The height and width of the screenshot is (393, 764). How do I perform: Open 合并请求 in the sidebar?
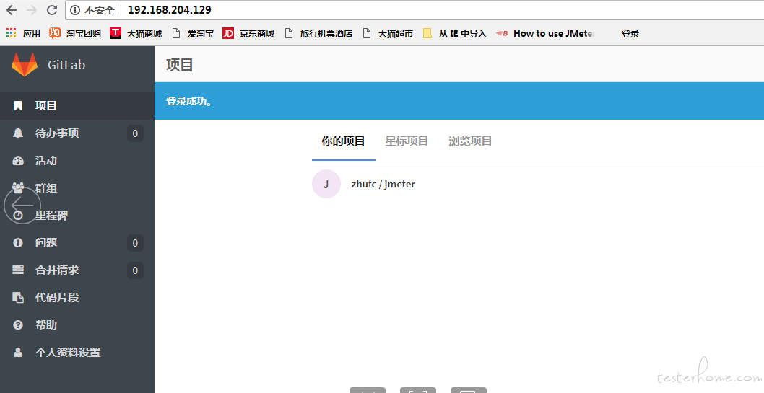click(77, 270)
